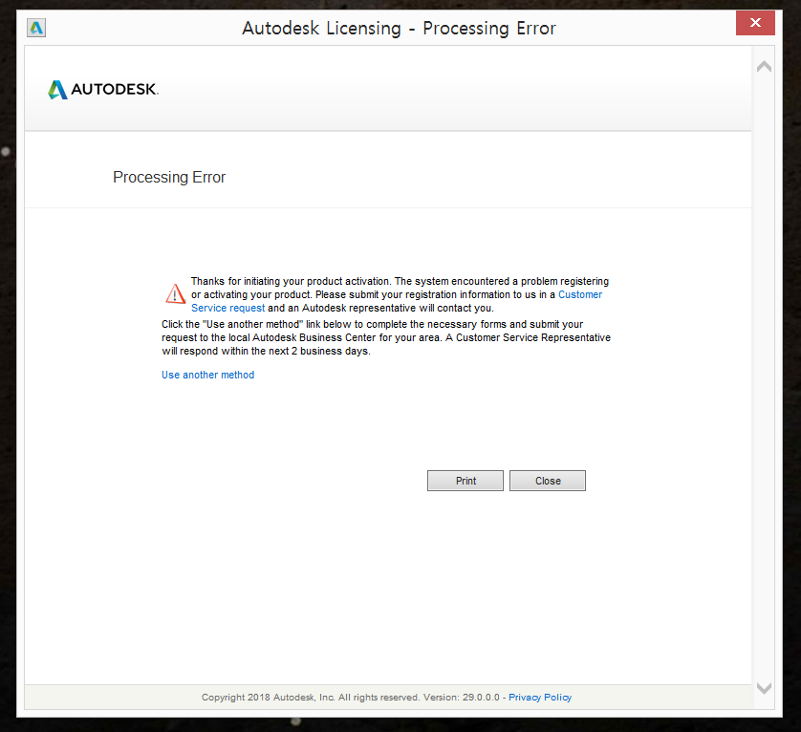Open the Privacy Policy link
Image resolution: width=801 pixels, height=732 pixels.
pyautogui.click(x=540, y=698)
